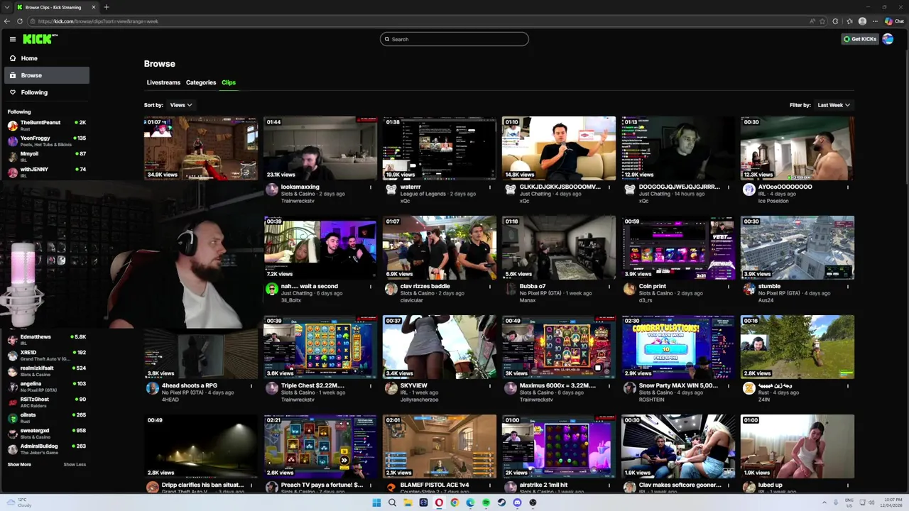The width and height of the screenshot is (909, 511).
Task: Open the user profile avatar menu
Action: (x=888, y=39)
